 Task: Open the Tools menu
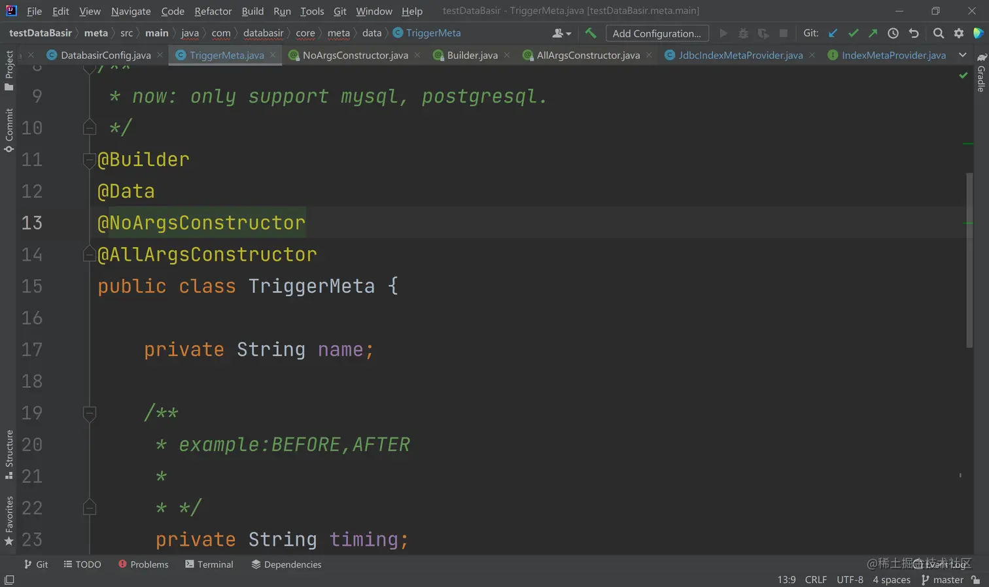[x=312, y=11]
